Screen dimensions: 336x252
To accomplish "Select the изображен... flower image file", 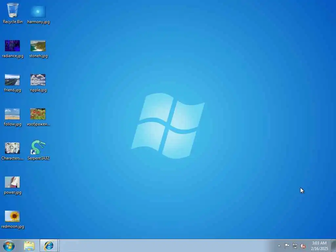I will click(38, 117).
